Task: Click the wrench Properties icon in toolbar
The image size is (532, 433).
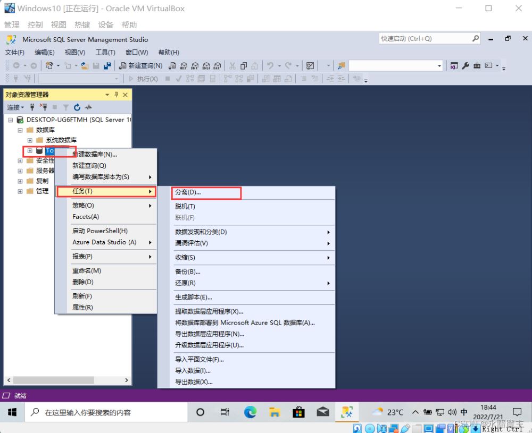Action: click(x=465, y=65)
